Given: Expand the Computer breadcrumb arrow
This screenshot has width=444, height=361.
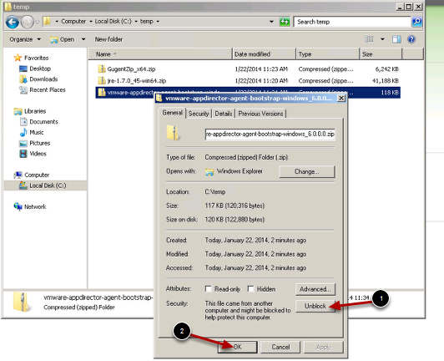Looking at the screenshot, I should [x=91, y=22].
